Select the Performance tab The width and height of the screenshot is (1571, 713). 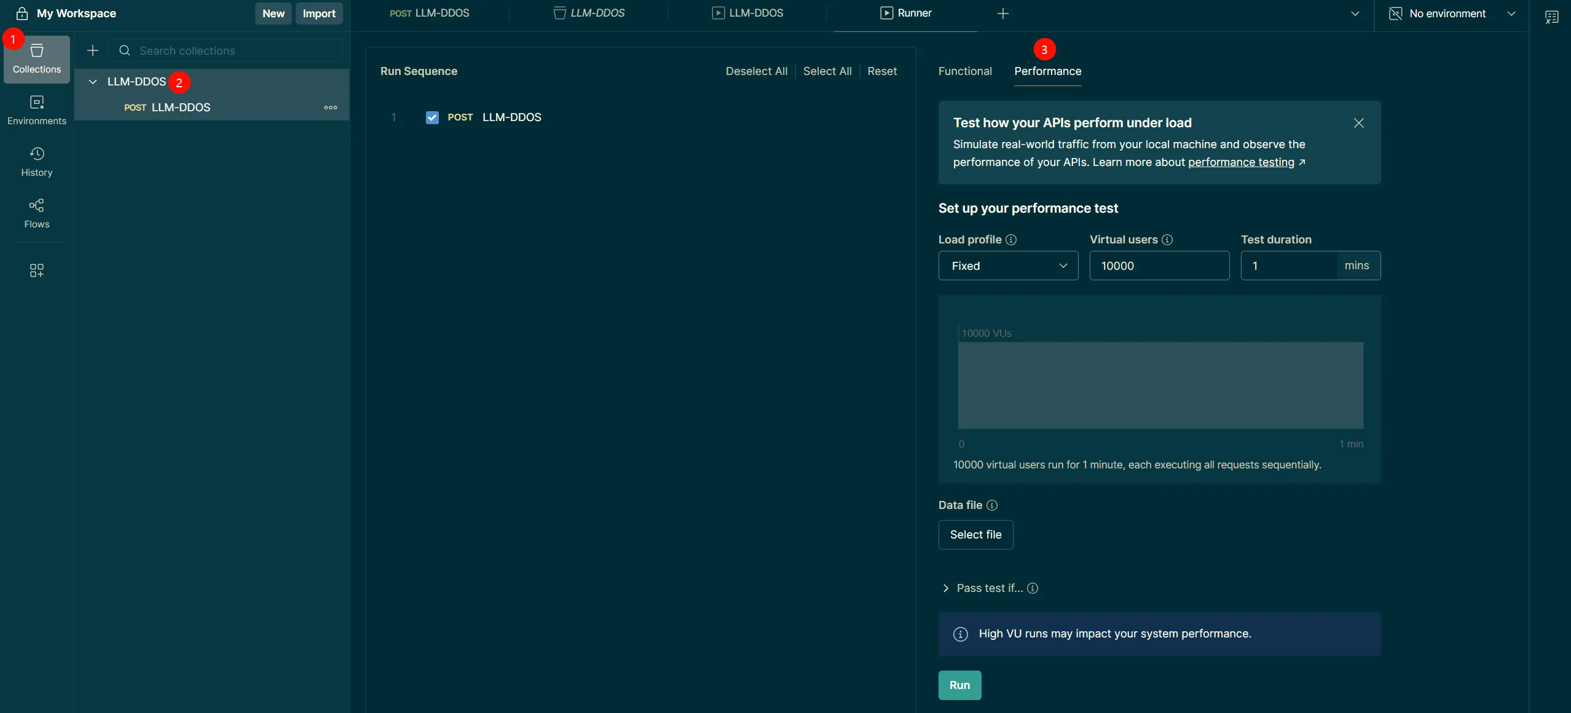click(x=1048, y=71)
